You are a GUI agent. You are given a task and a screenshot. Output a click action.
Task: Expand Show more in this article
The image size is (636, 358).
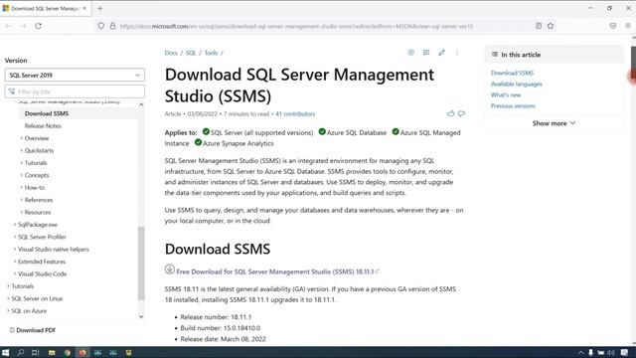pyautogui.click(x=554, y=123)
